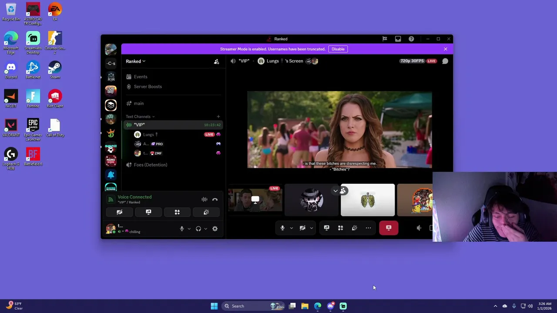This screenshot has height=313, width=557.
Task: Show hidden tray icons chevron
Action: click(495, 306)
